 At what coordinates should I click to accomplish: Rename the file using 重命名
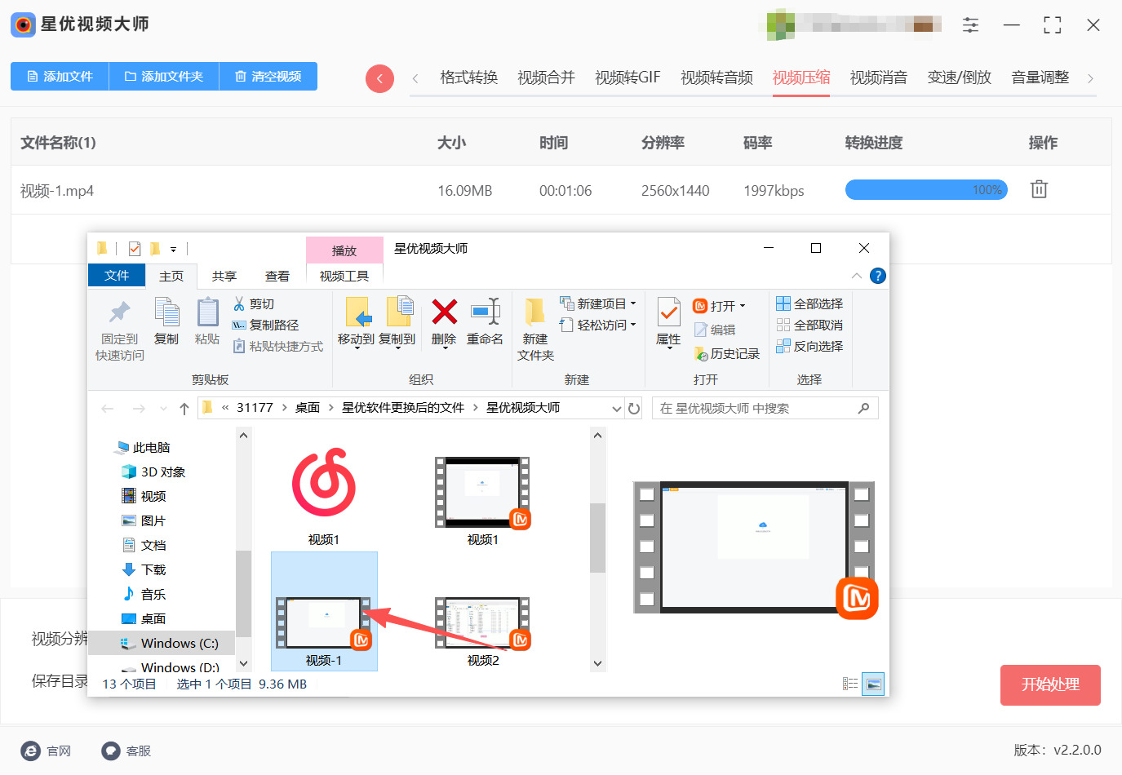[485, 323]
